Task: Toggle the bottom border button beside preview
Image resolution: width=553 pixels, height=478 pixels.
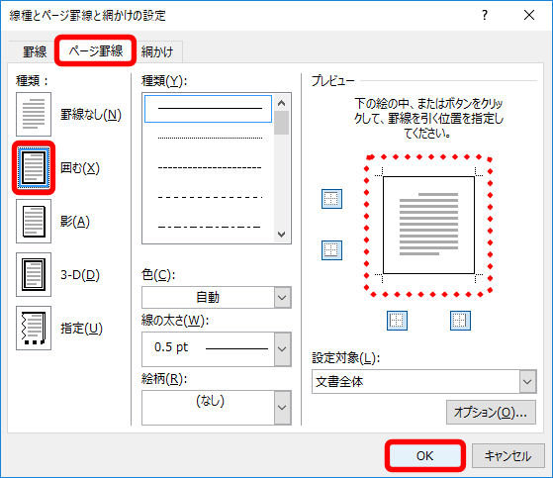Action: 331,250
